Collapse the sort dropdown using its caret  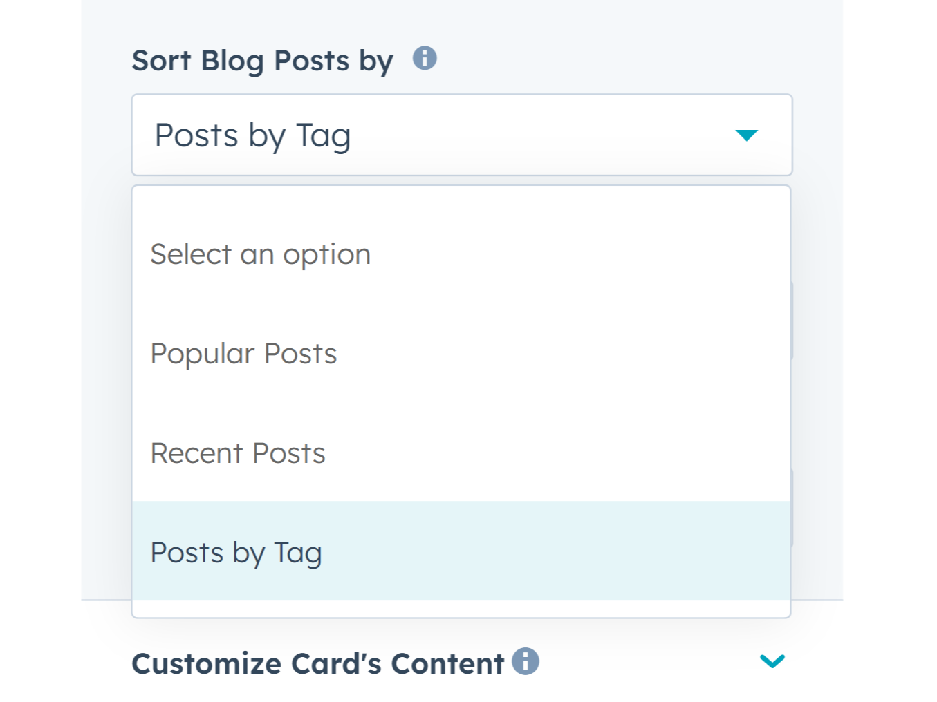[746, 135]
